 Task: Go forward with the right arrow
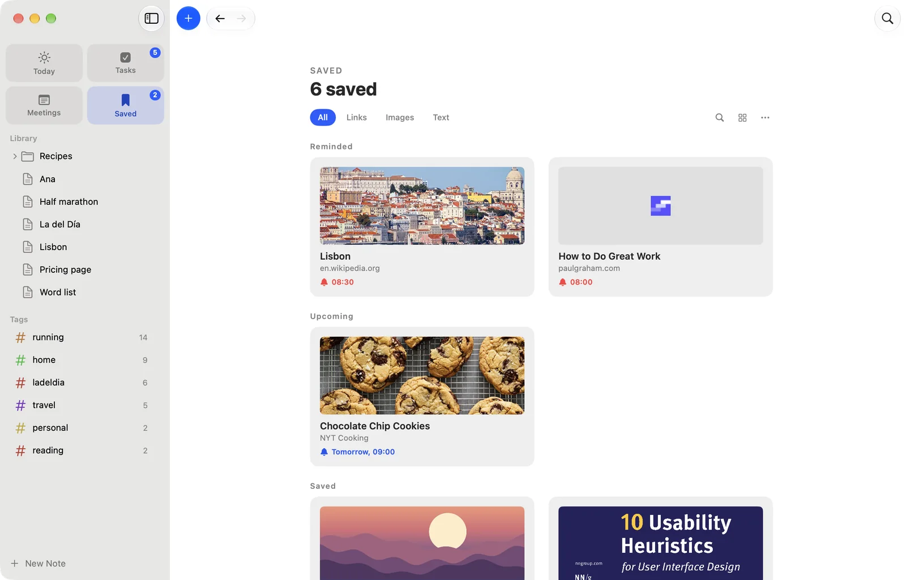tap(241, 19)
